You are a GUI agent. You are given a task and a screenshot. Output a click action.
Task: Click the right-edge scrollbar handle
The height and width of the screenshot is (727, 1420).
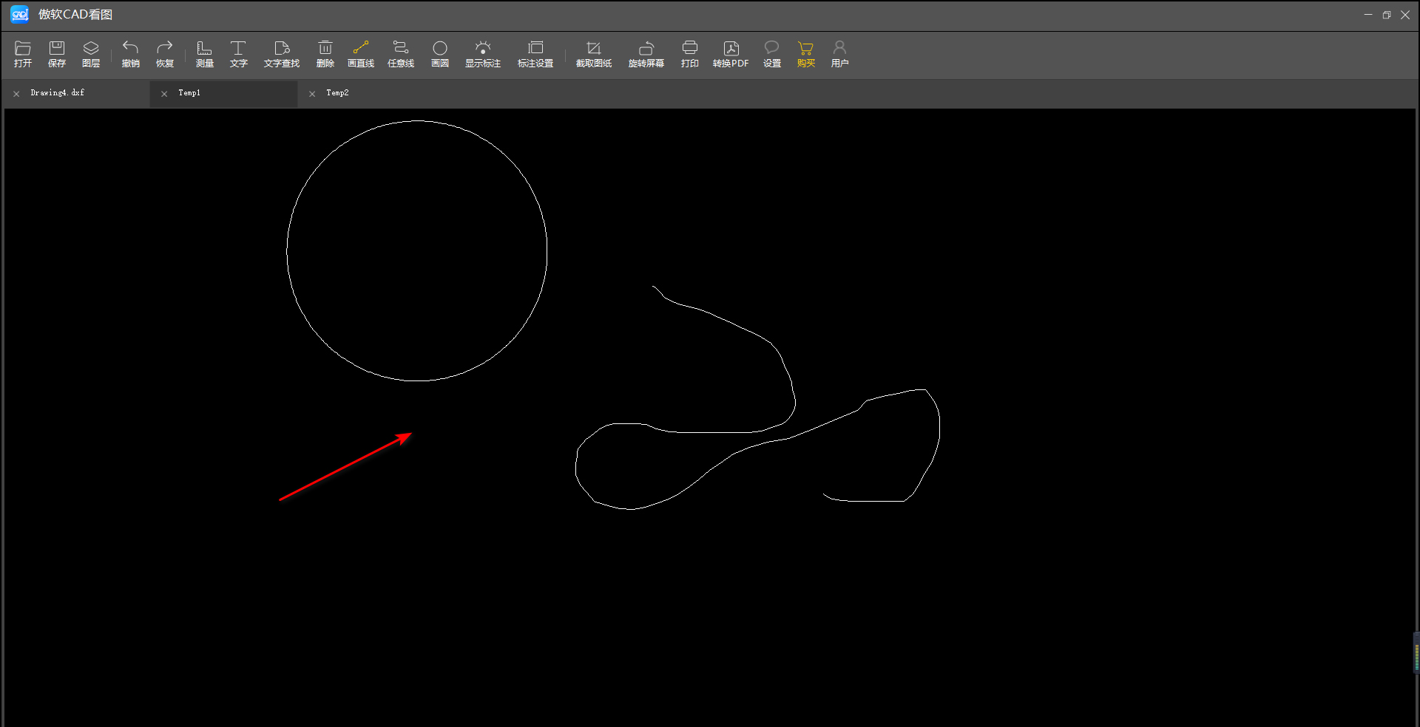(1416, 652)
